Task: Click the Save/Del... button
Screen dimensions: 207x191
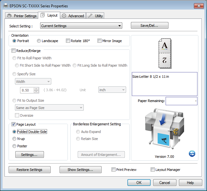Action: tap(150, 26)
